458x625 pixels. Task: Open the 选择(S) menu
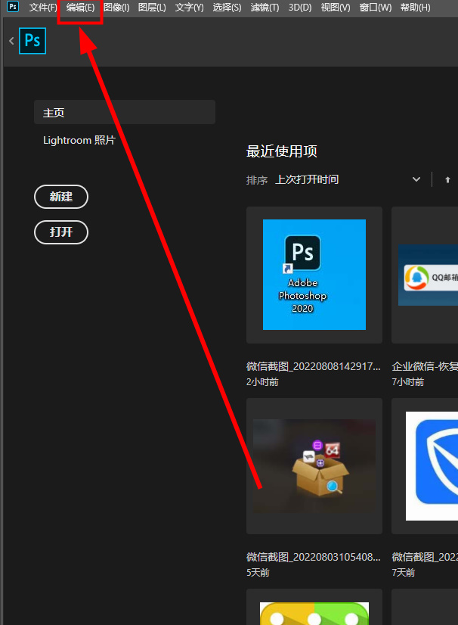click(227, 8)
